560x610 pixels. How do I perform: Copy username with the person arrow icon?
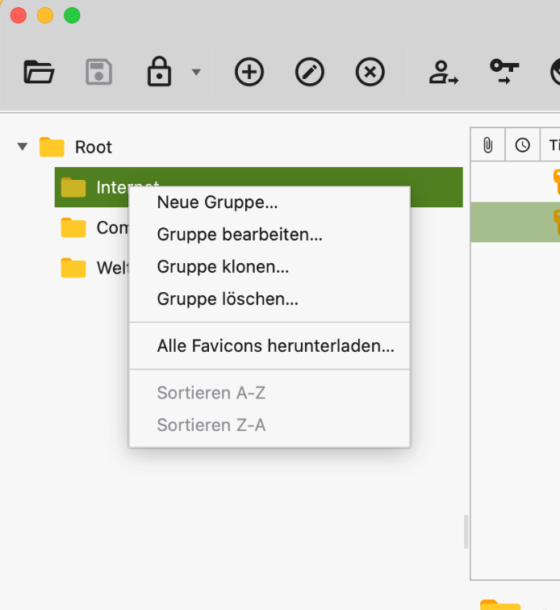click(x=443, y=73)
